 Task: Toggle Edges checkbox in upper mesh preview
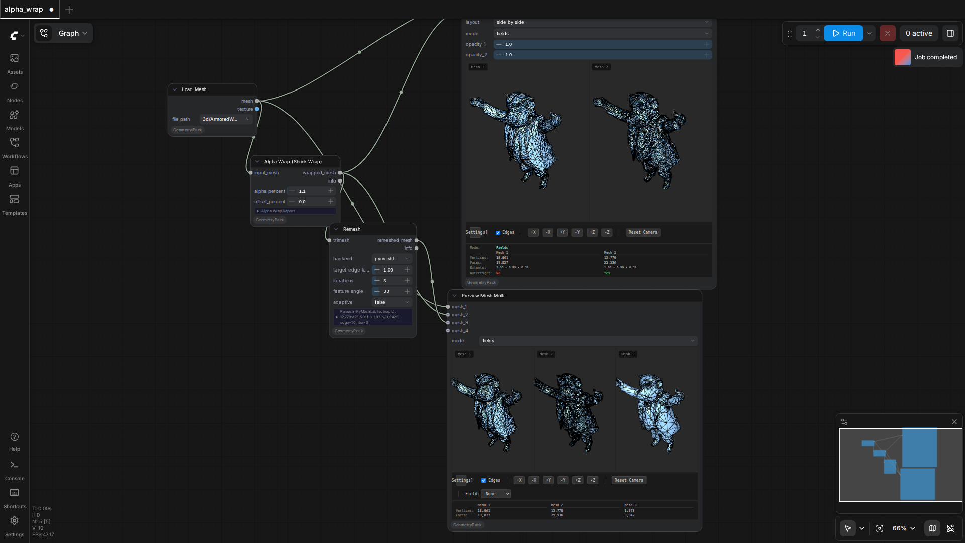coord(498,233)
